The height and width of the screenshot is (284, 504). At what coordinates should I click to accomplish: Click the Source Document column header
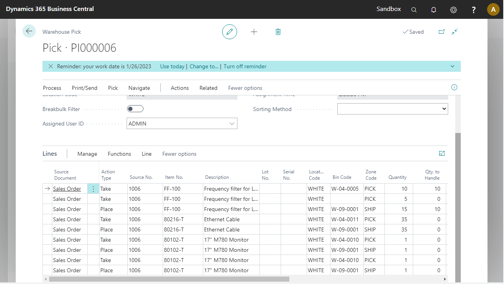pos(65,175)
